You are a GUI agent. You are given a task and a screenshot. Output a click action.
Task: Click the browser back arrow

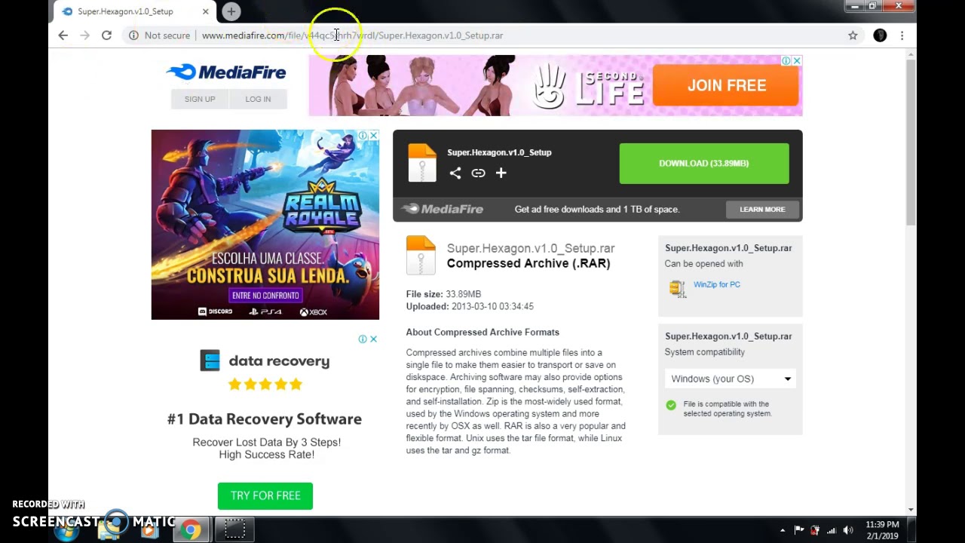point(63,35)
